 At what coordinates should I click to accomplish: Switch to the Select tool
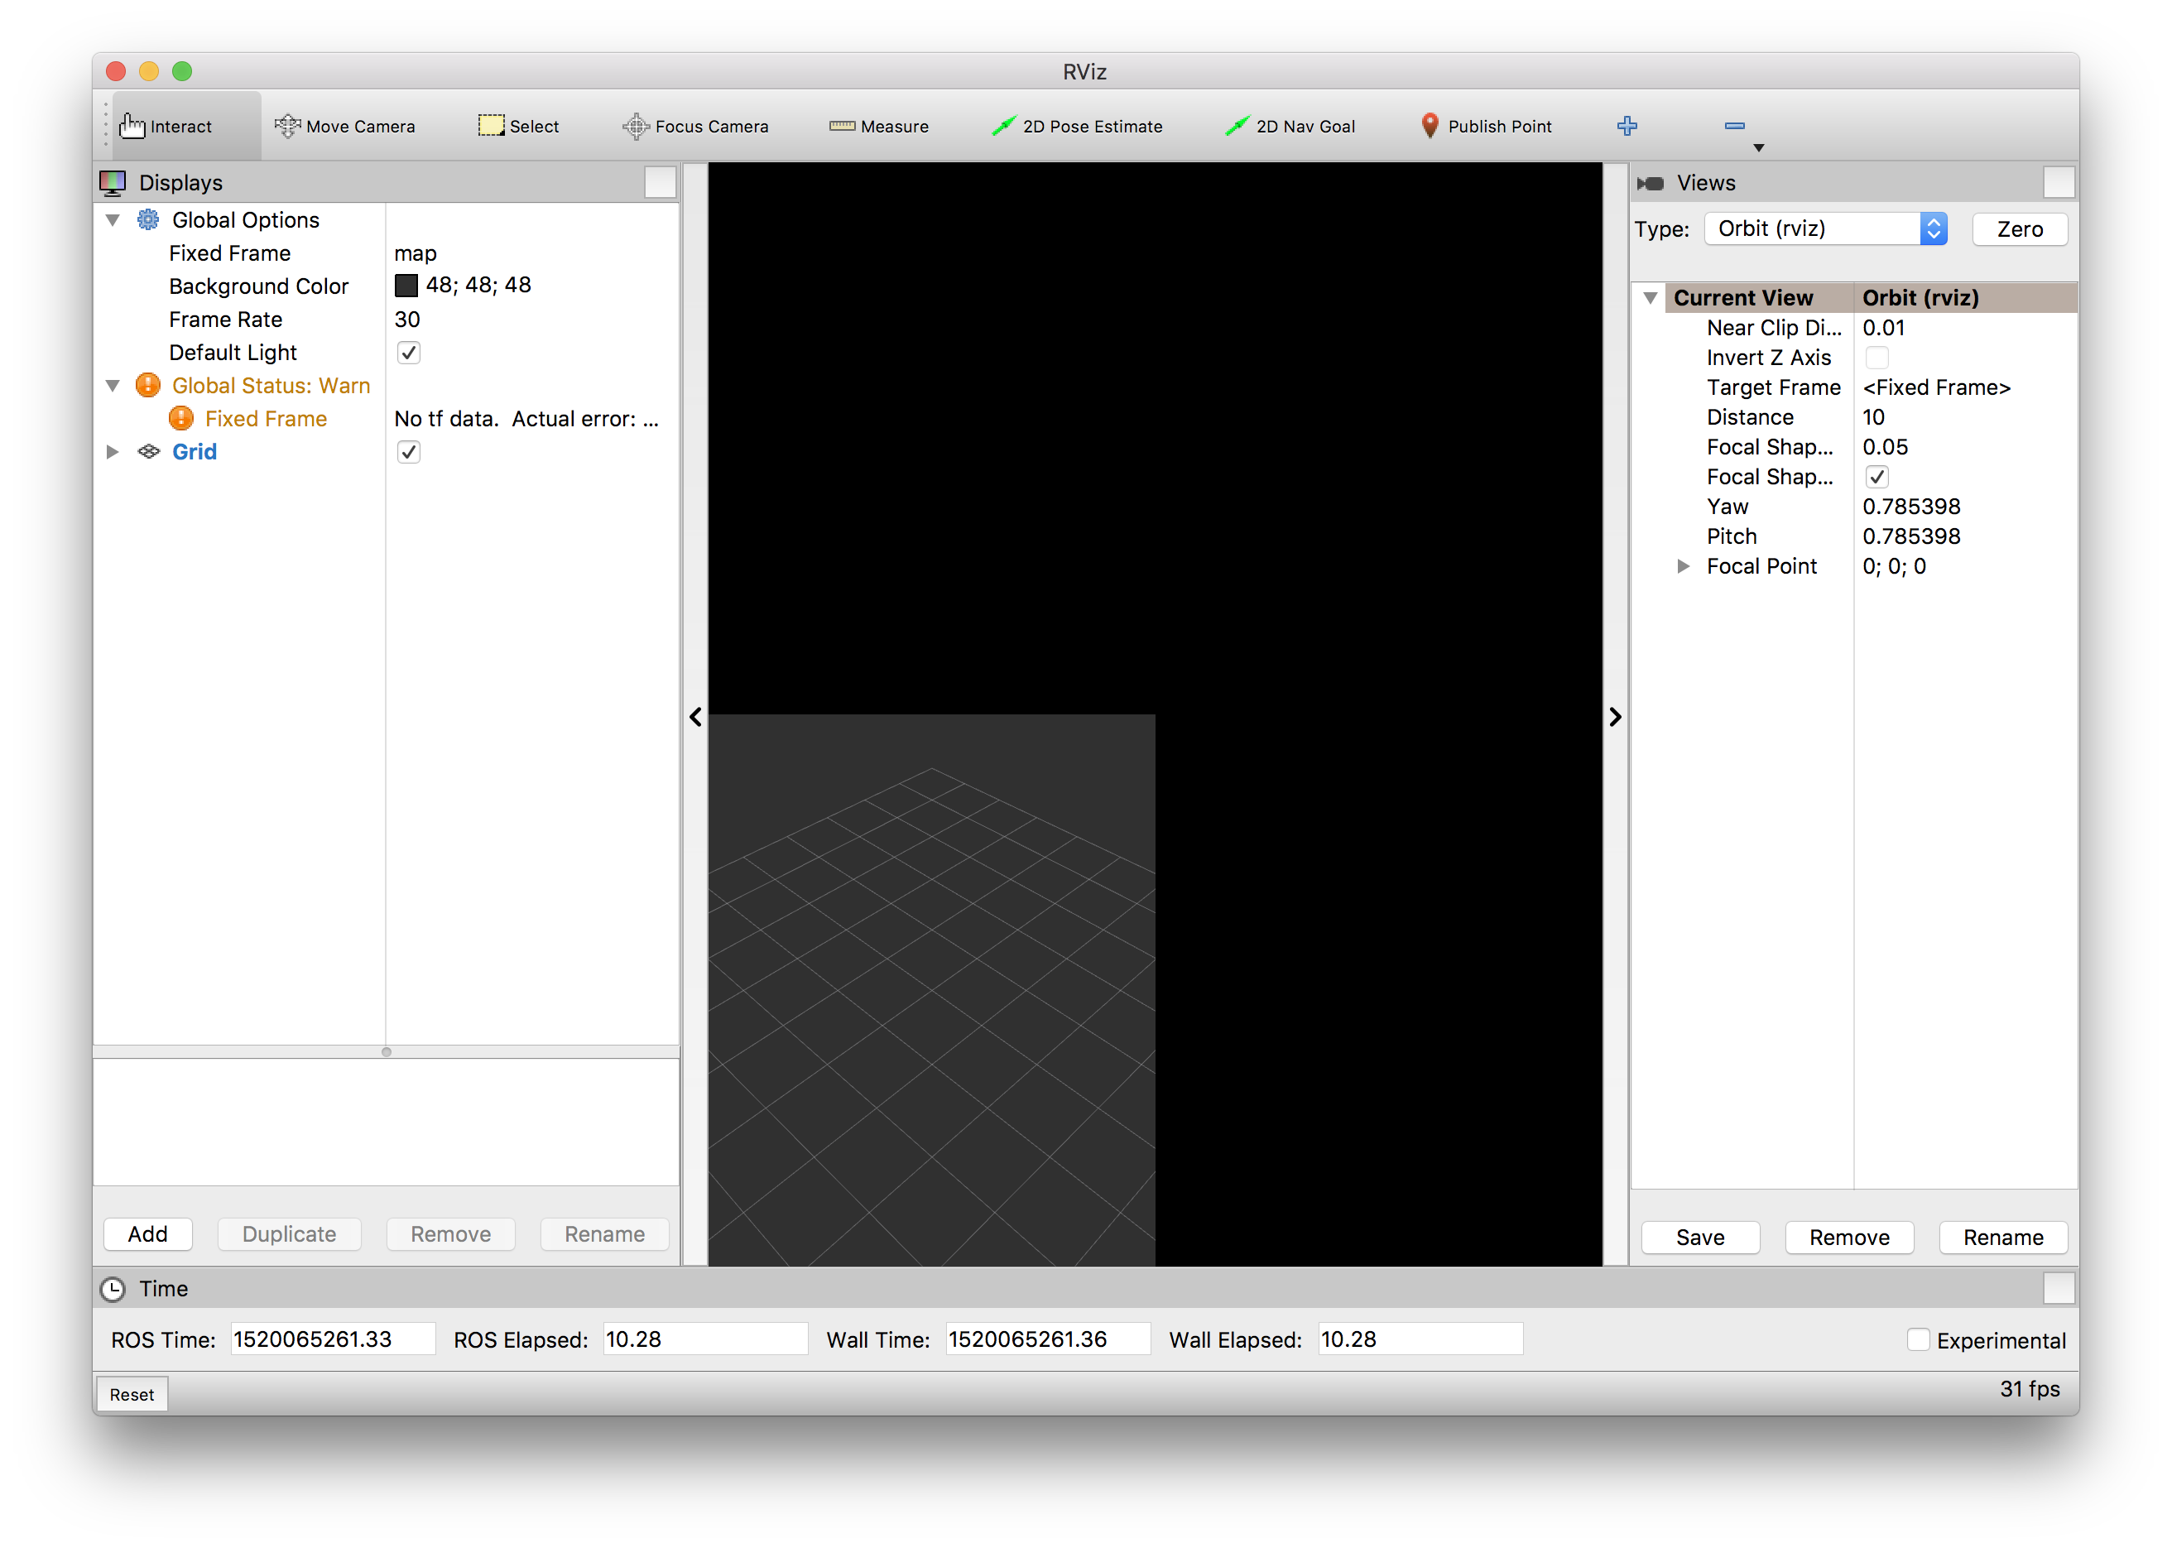518,125
